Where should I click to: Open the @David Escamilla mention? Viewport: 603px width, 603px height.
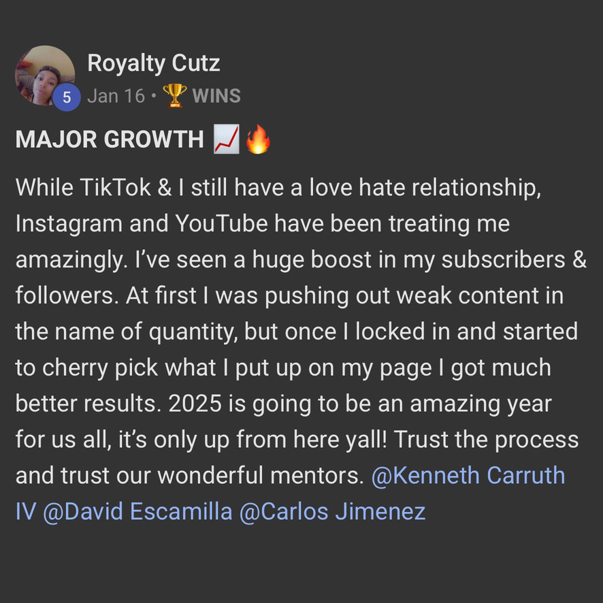(137, 510)
